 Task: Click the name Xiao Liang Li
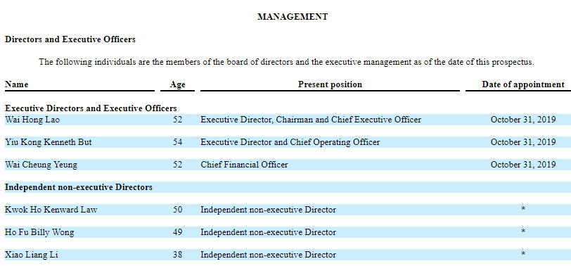click(32, 255)
